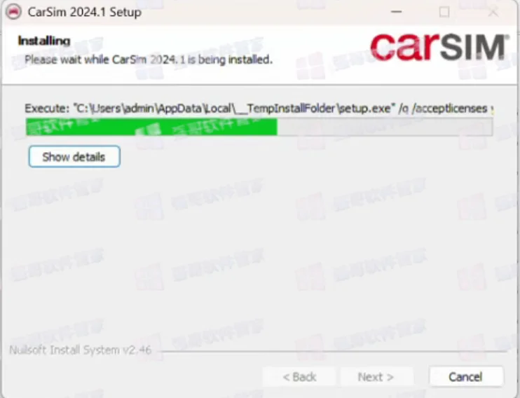Click Nullsoft Install System v2.46 text
The image size is (520, 398).
click(x=81, y=350)
